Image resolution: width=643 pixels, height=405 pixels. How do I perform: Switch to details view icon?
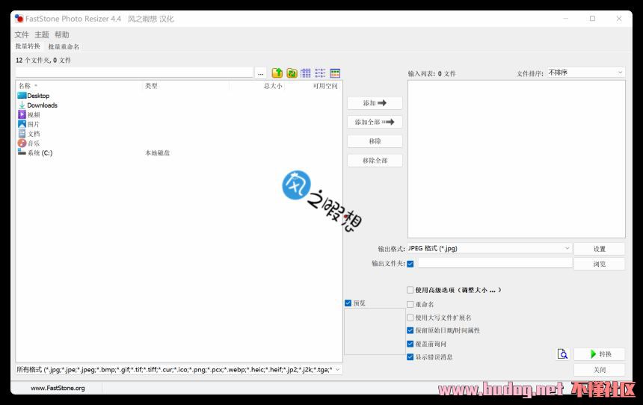[x=306, y=73]
